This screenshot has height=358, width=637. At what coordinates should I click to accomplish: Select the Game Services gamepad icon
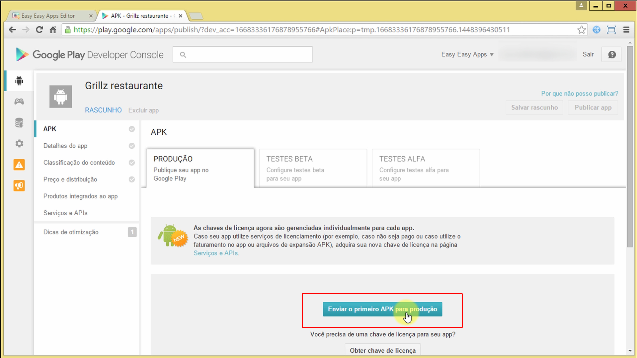tap(19, 101)
